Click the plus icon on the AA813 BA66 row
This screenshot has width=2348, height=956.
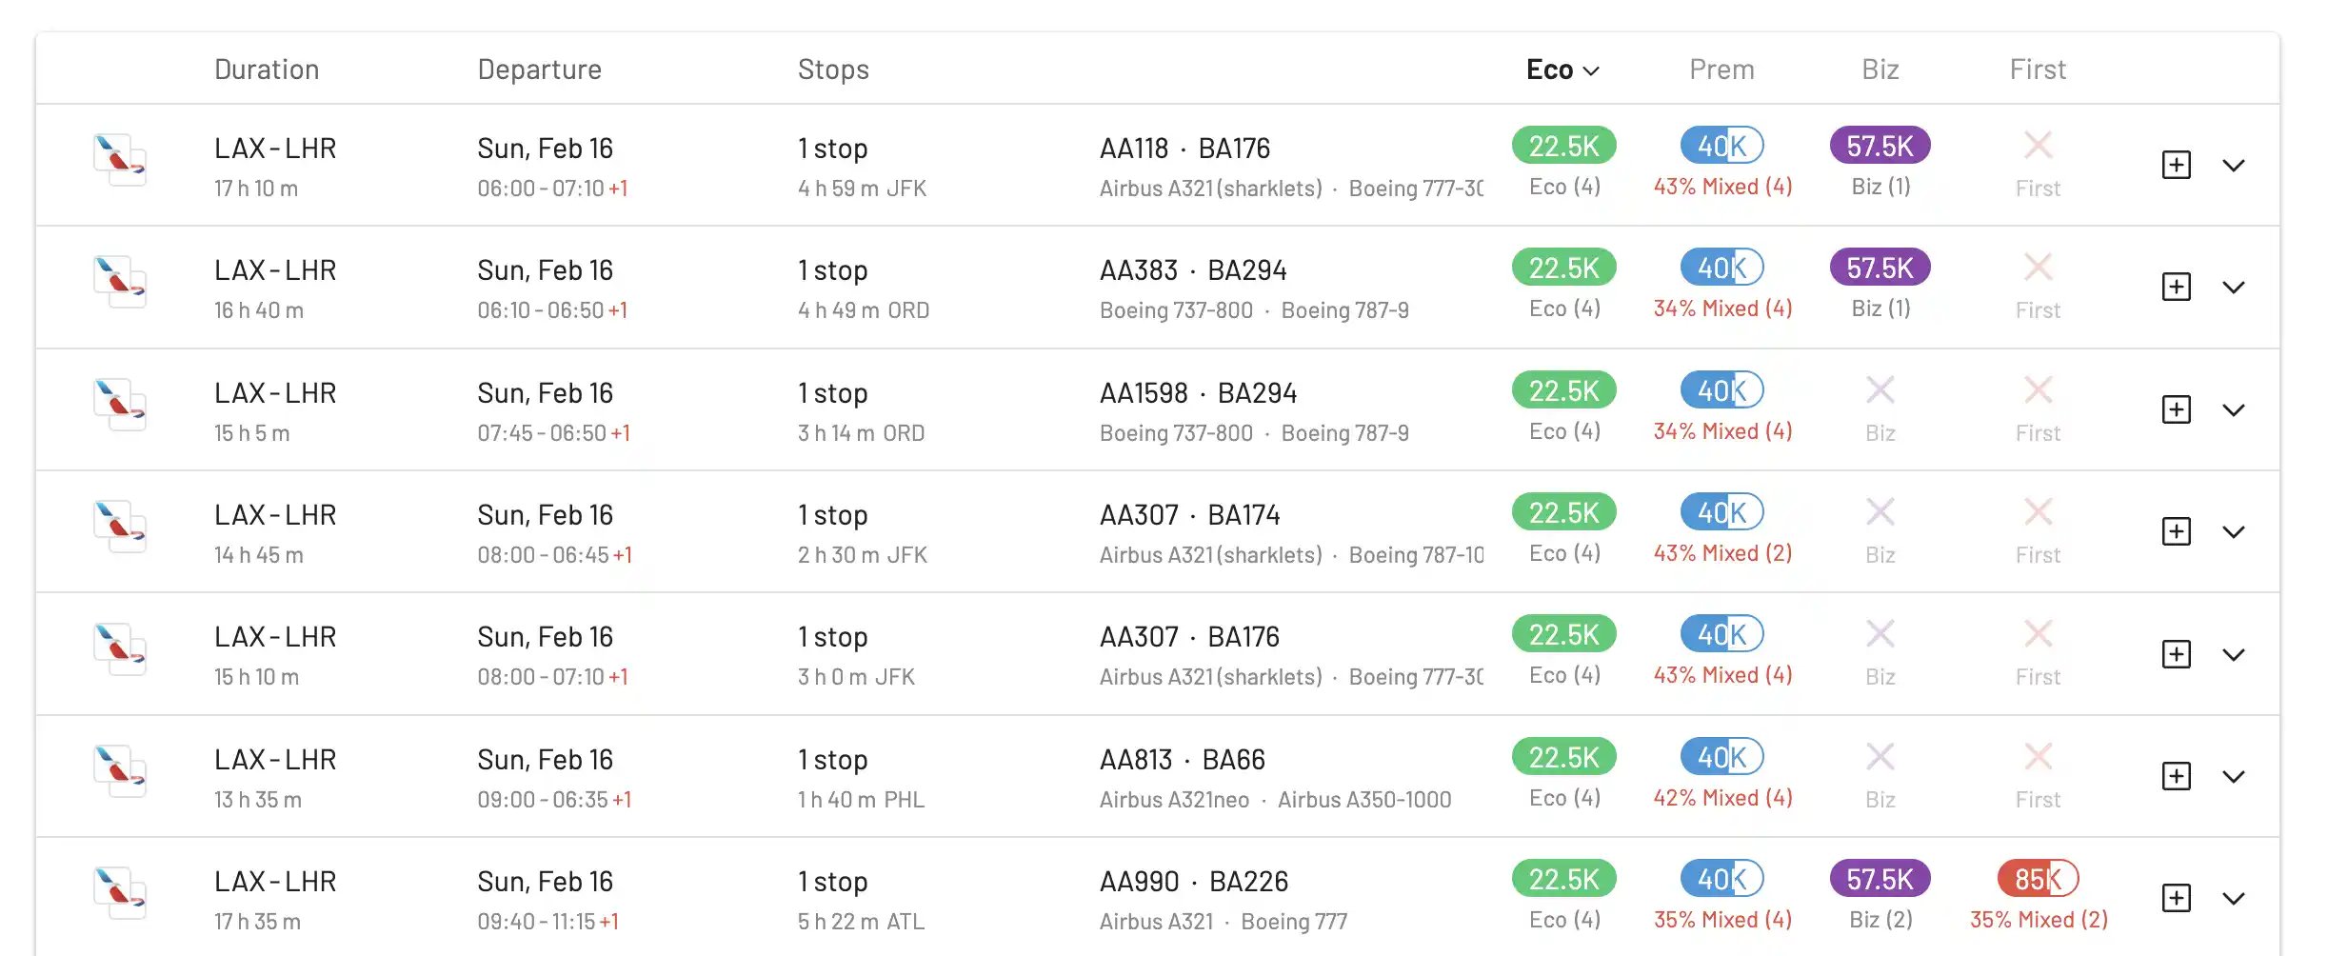pos(2176,776)
